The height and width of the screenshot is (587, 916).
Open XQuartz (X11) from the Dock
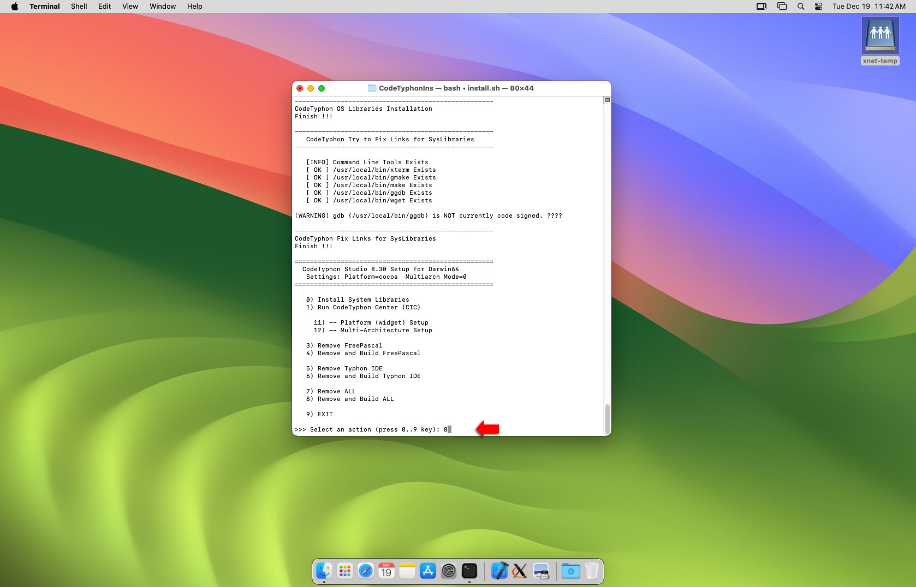point(520,571)
